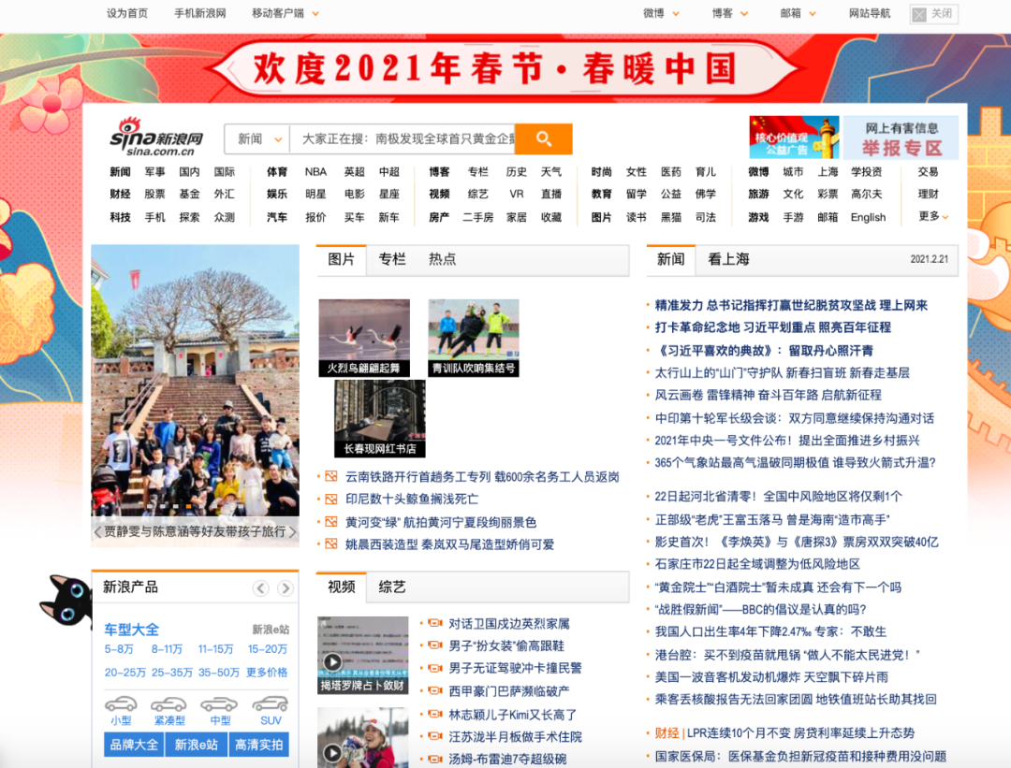
Task: Click the next arrow in 新浪产品 panel
Action: pyautogui.click(x=285, y=587)
